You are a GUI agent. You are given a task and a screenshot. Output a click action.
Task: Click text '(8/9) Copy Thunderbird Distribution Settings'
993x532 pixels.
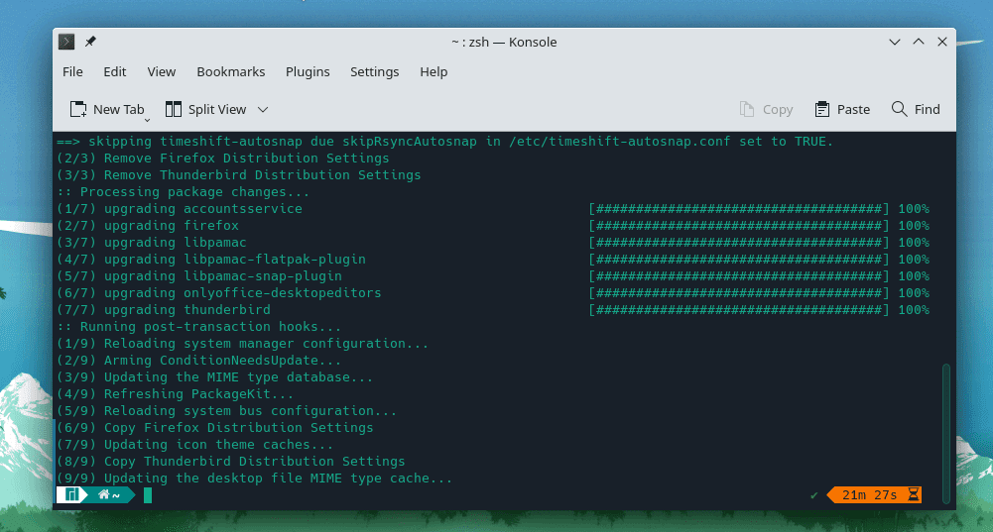click(230, 461)
